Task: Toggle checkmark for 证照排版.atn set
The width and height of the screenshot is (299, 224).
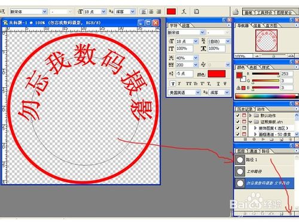Action: 237,121
